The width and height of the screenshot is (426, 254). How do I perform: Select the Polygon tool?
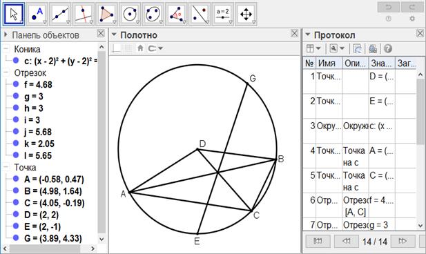coord(107,14)
